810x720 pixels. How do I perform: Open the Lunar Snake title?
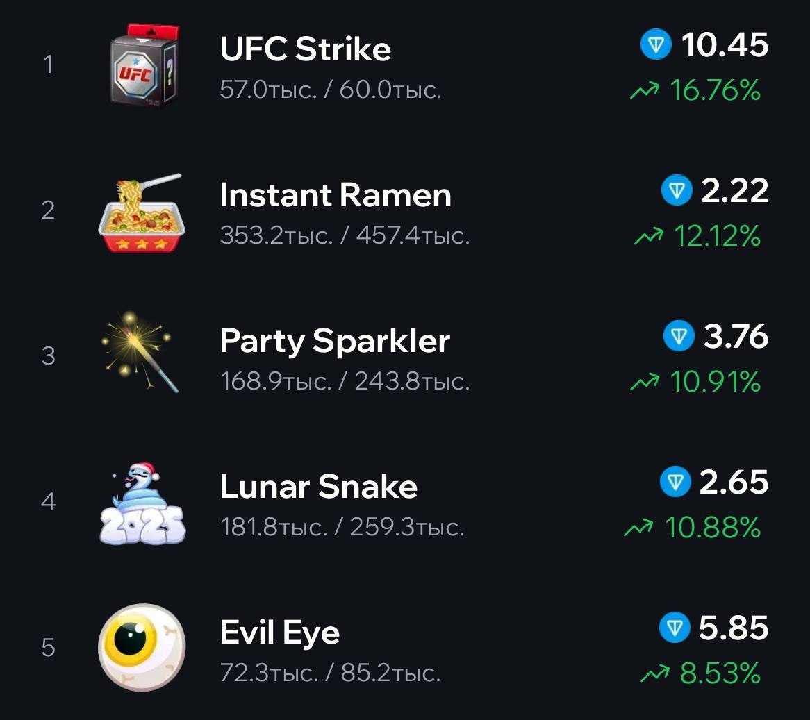tap(318, 487)
